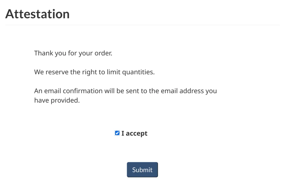
Task: Click the email confirmation paragraph
Action: tap(125, 96)
